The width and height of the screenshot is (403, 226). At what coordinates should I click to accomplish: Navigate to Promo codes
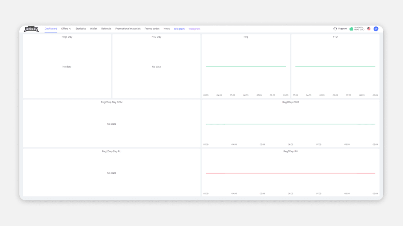tap(152, 29)
